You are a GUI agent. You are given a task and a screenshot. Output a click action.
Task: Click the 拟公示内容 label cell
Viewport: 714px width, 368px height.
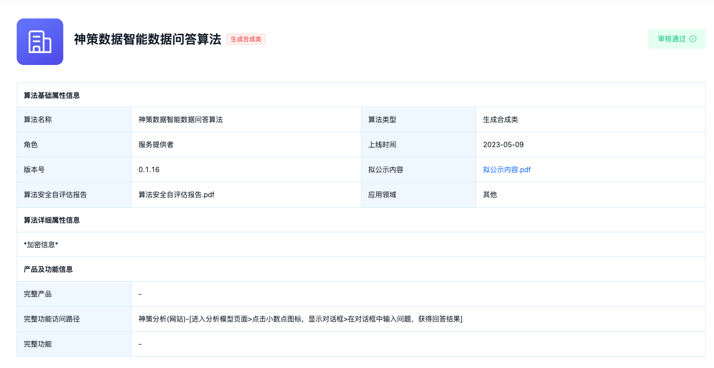tap(418, 170)
